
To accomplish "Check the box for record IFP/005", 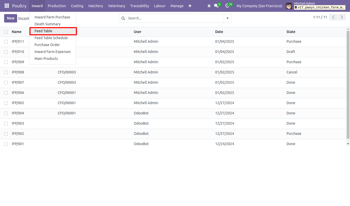I will point(6,103).
